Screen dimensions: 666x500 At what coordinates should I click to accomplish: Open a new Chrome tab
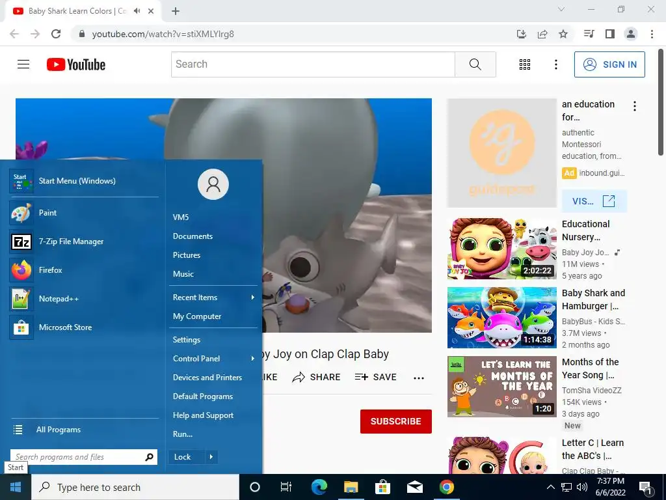[x=176, y=11]
